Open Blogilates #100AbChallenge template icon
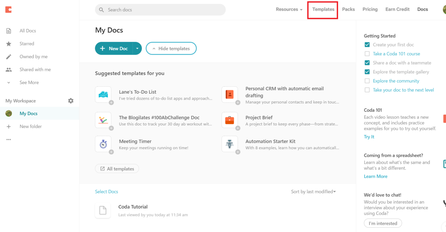446x232 pixels. (x=103, y=120)
